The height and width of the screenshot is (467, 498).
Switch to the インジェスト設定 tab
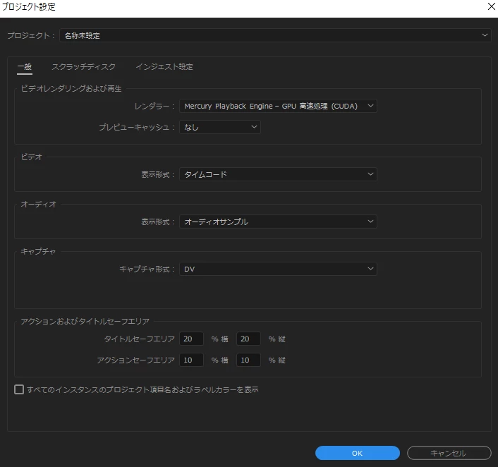pyautogui.click(x=164, y=67)
